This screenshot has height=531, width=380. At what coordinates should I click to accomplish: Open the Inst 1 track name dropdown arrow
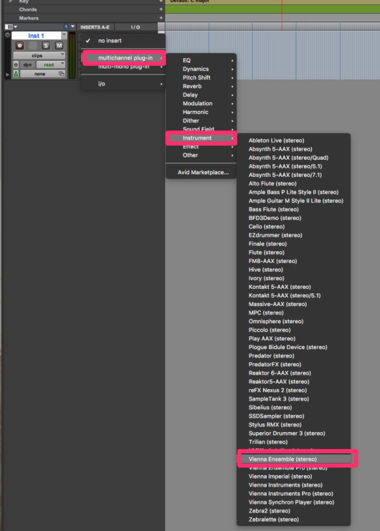click(65, 35)
